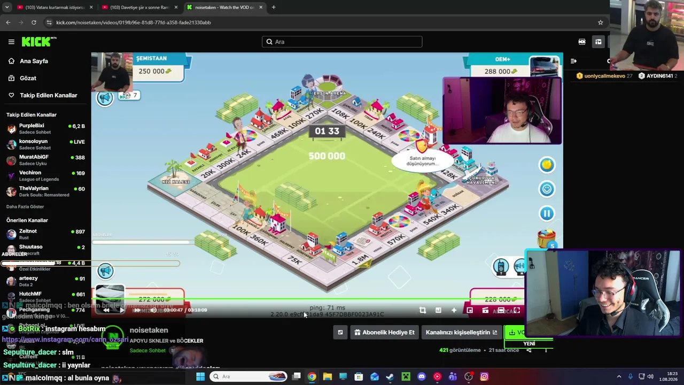Open 'Gözat' in the sidebar
This screenshot has width=684, height=385.
(x=28, y=78)
